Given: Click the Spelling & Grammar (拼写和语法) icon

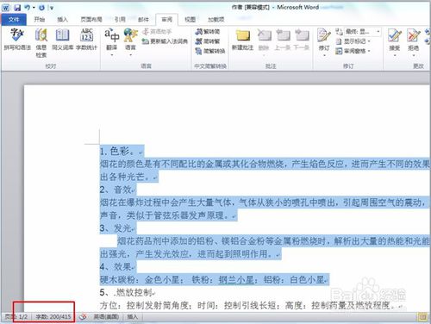Looking at the screenshot, I should click(17, 35).
